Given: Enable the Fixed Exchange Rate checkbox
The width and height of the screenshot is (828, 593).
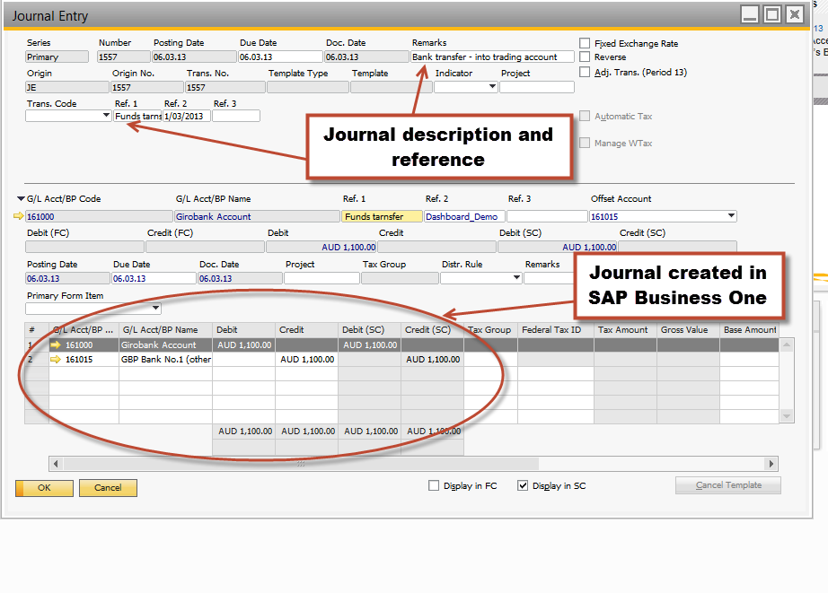Looking at the screenshot, I should coord(586,43).
